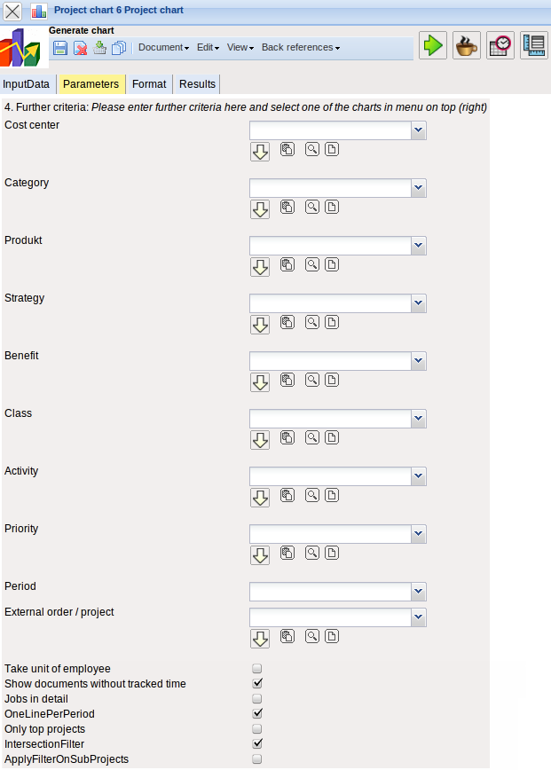Select the clipboard paste icon beside Priority
Image resolution: width=551 pixels, height=770 pixels.
287,553
